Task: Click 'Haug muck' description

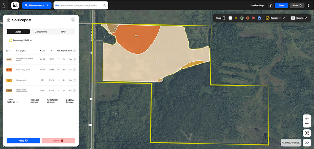Action: pos(21,80)
